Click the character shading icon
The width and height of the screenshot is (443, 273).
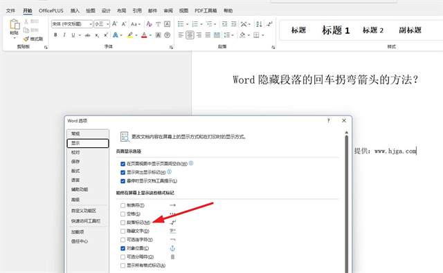tap(159, 35)
